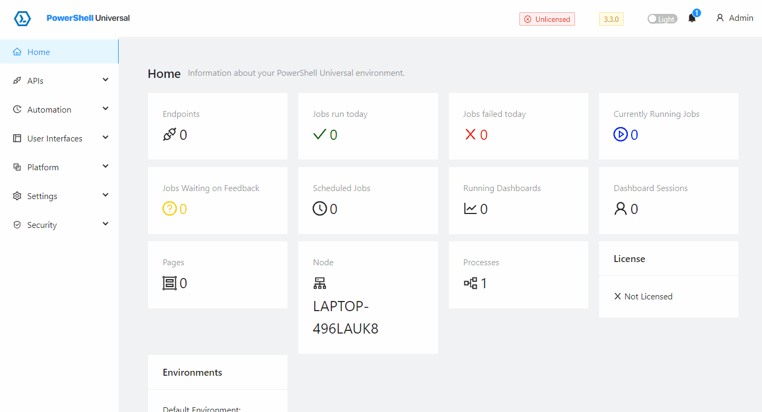762x412 pixels.
Task: Click the notification count badge
Action: point(697,13)
